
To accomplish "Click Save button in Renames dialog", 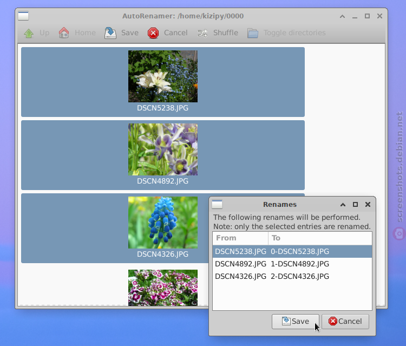I will point(296,322).
